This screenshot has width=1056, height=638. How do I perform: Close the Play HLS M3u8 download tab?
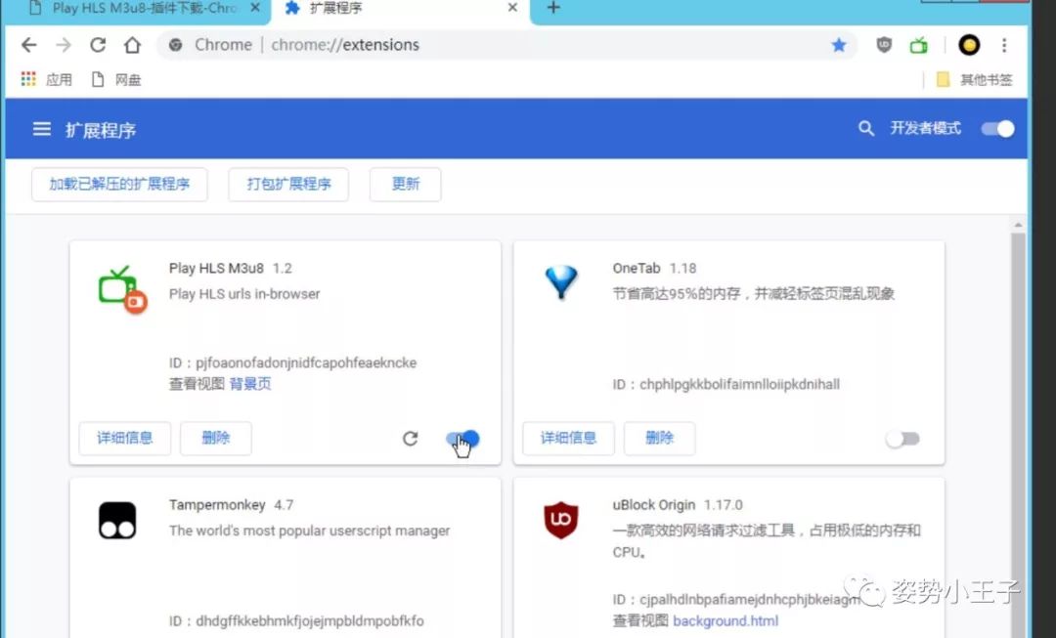click(x=254, y=8)
